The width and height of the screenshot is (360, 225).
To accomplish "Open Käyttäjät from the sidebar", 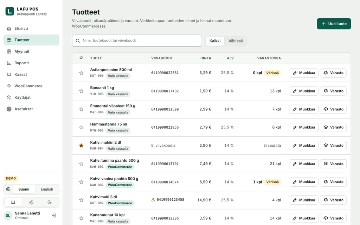I will tap(31, 97).
